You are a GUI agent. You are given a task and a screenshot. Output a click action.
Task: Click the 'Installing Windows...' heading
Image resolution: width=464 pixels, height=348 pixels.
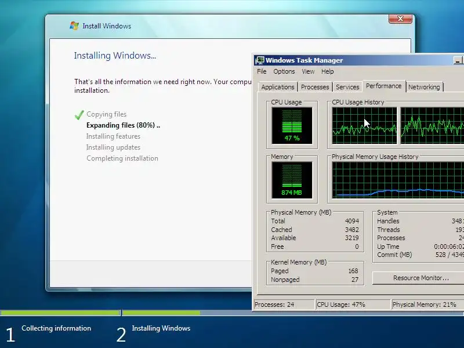(115, 56)
